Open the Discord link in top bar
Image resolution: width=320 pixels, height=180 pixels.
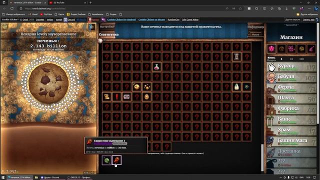[69, 19]
